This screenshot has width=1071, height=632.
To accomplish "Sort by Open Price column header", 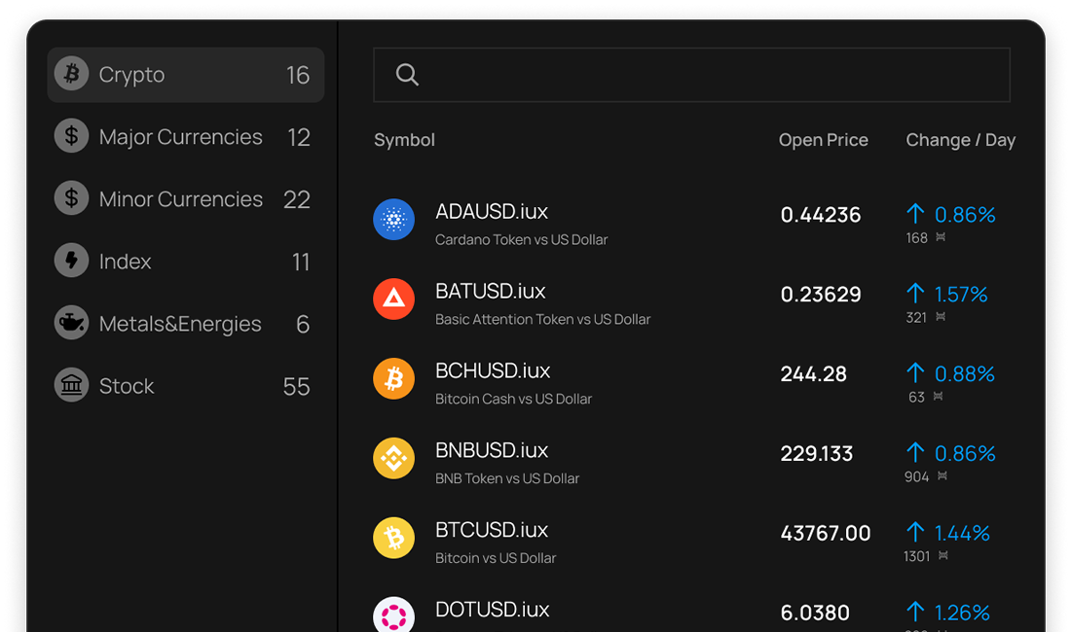I will click(823, 140).
